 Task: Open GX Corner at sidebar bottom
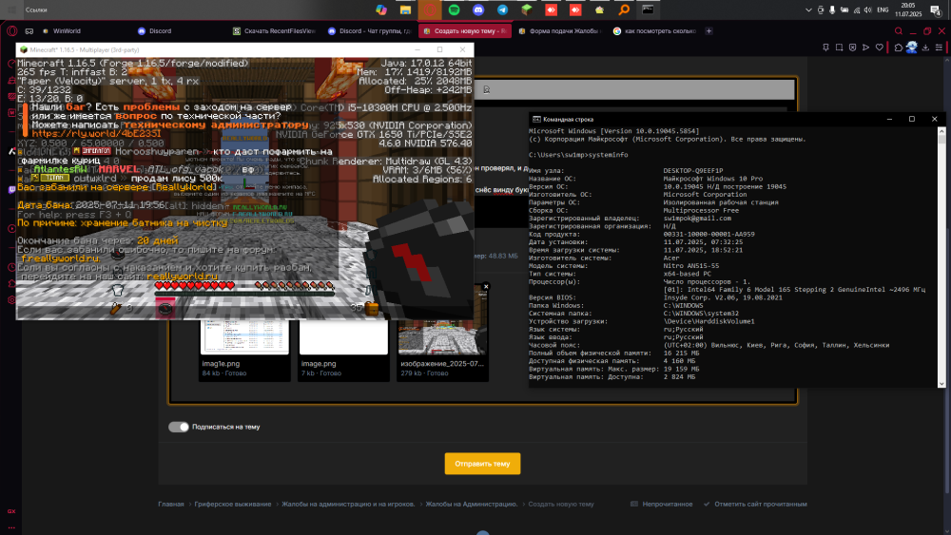(11, 511)
